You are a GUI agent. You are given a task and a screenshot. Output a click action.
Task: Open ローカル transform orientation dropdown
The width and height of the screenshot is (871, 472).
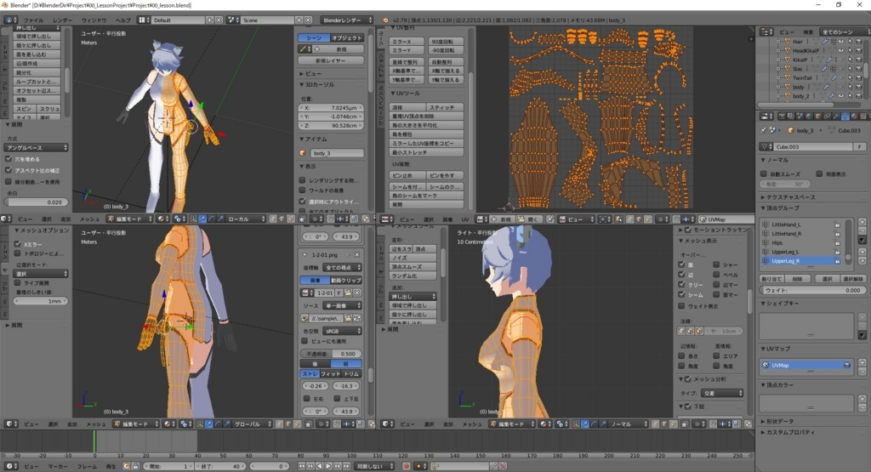[244, 219]
